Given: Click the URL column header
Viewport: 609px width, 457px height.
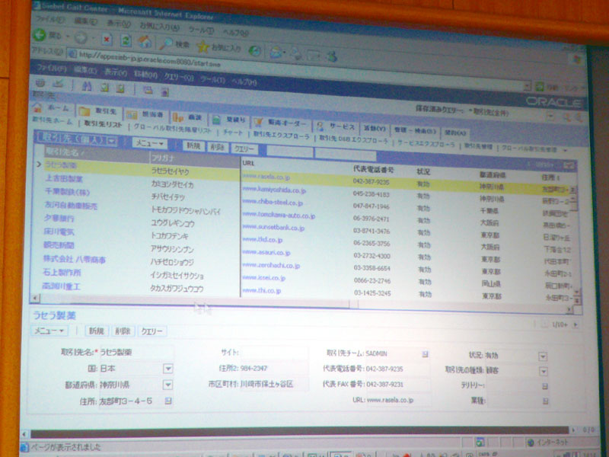Looking at the screenshot, I should [x=248, y=163].
